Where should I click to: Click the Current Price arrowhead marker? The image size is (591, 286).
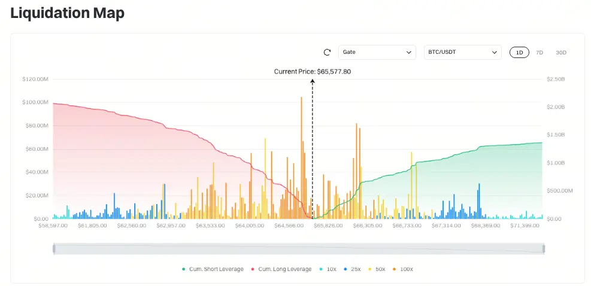click(313, 81)
